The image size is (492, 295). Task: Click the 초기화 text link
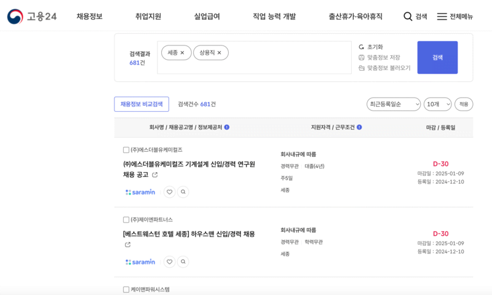pyautogui.click(x=375, y=47)
